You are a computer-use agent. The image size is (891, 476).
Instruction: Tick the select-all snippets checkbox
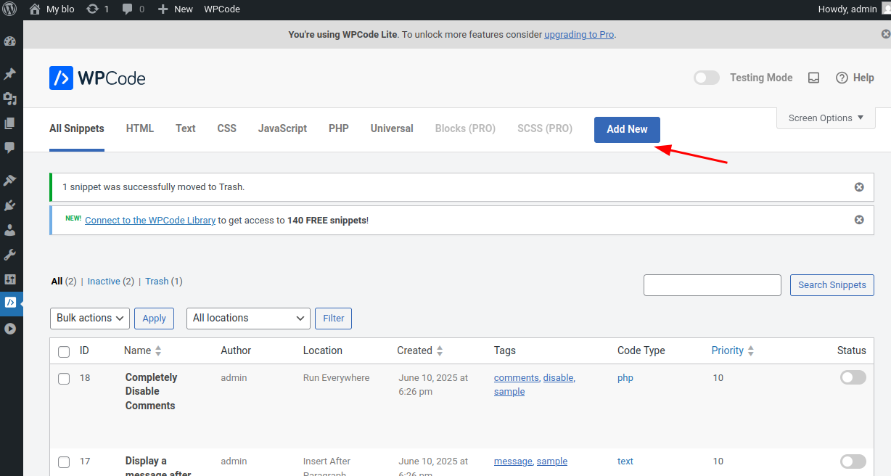click(x=64, y=352)
